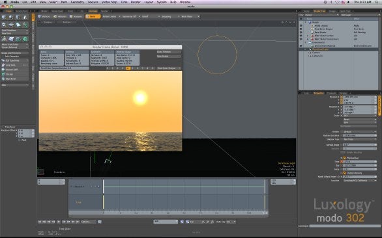Open the Apple menu icon

pos(5,2)
